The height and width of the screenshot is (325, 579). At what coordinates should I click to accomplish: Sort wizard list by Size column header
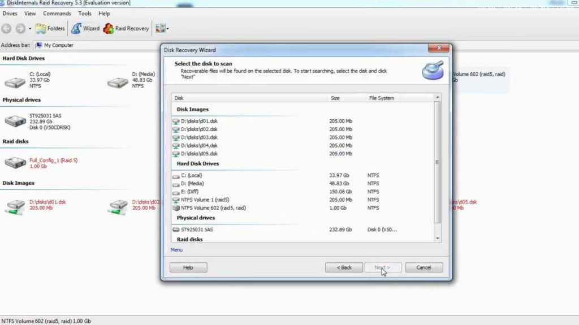pos(347,98)
